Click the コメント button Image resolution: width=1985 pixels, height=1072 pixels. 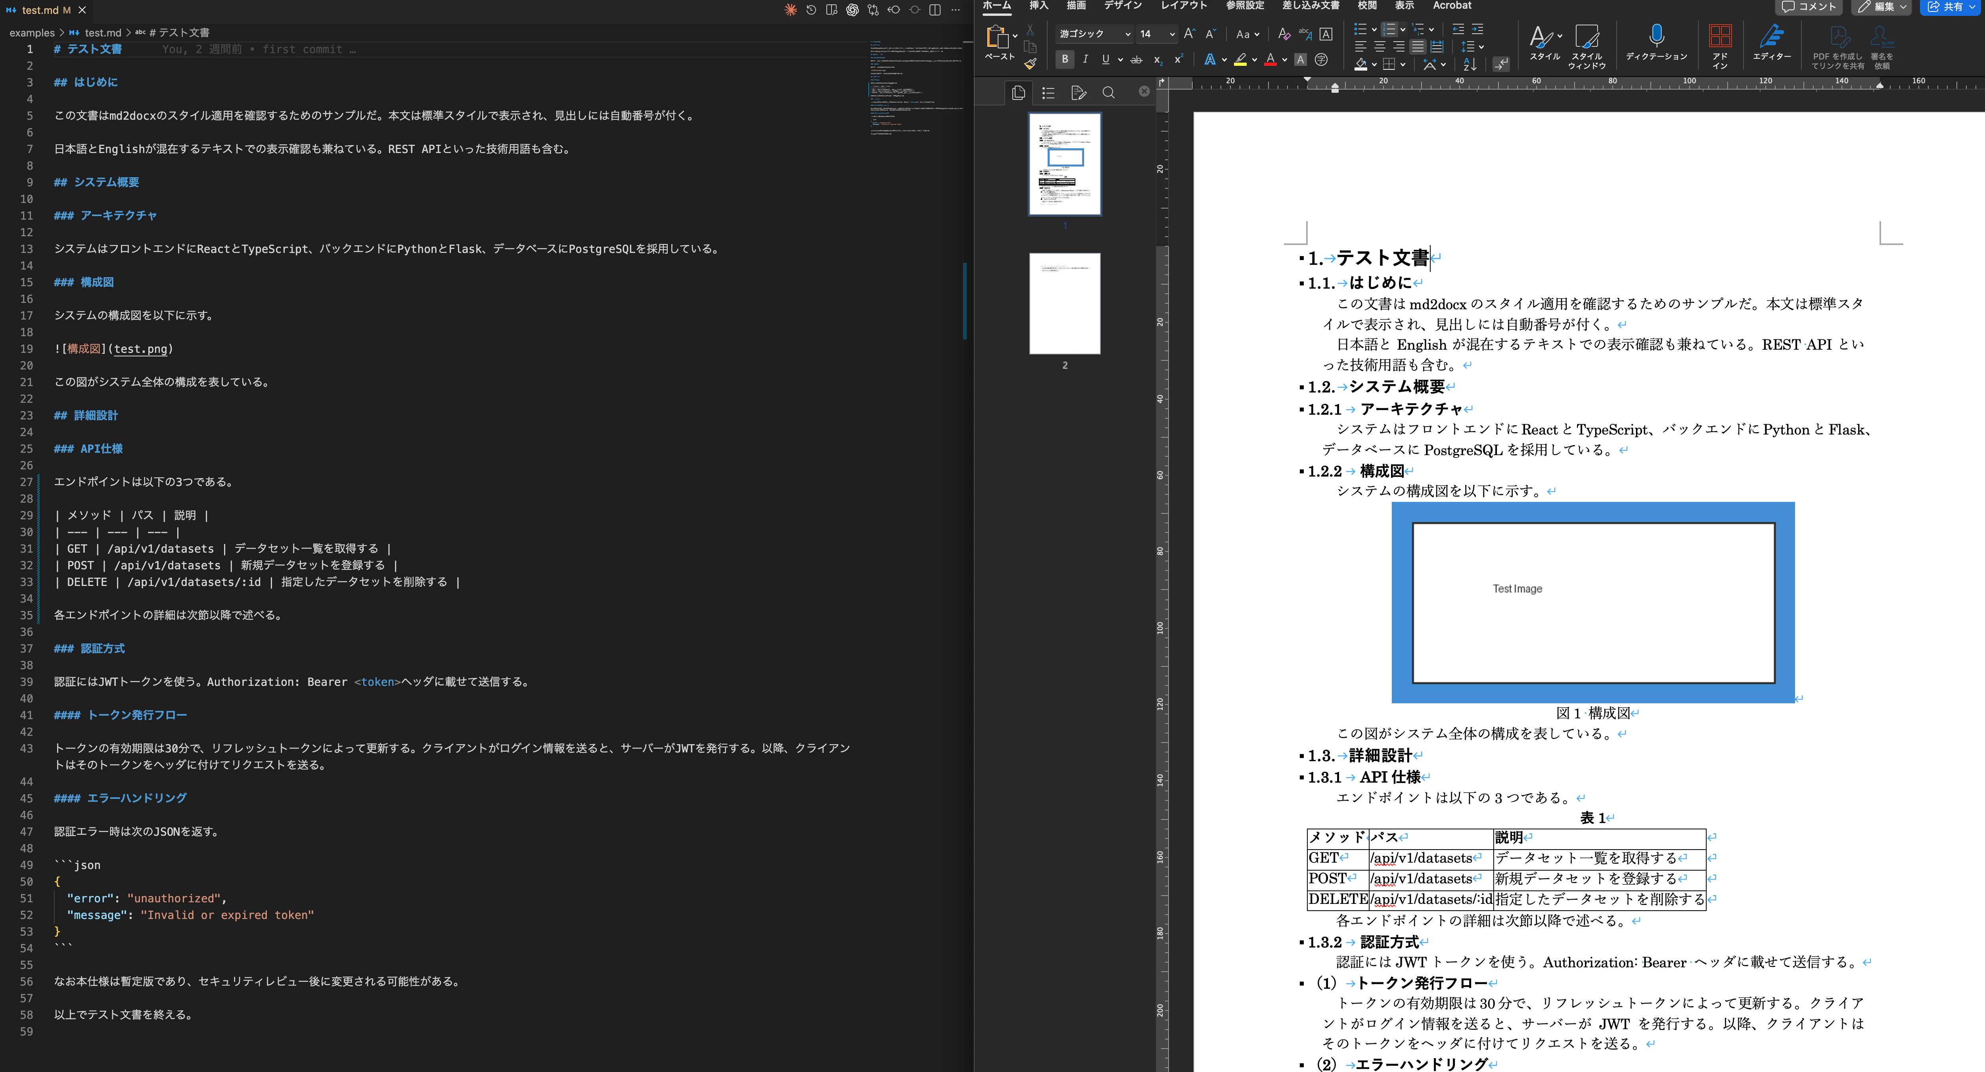1809,6
